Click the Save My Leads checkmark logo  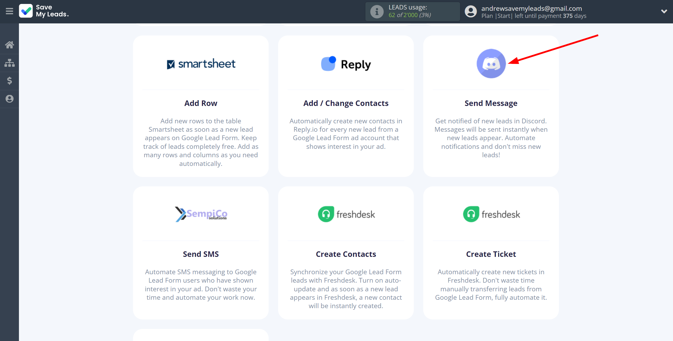tap(26, 11)
